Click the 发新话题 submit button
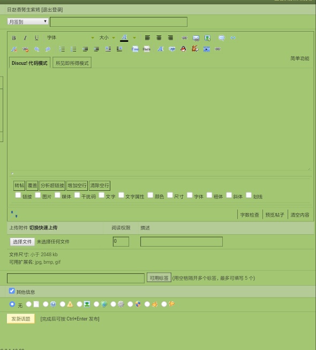Viewport: 316px width, 350px height. (x=21, y=319)
